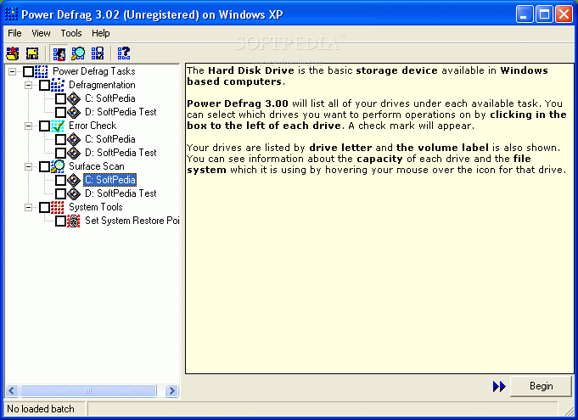Image resolution: width=578 pixels, height=420 pixels.
Task: Check Error Check box for C: SoftPedia
Action: click(61, 139)
